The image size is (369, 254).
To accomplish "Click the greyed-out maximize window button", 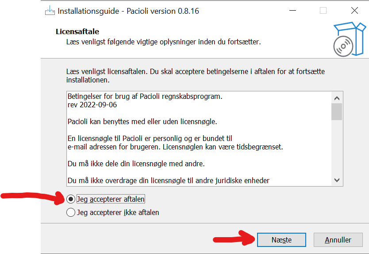I will [323, 11].
